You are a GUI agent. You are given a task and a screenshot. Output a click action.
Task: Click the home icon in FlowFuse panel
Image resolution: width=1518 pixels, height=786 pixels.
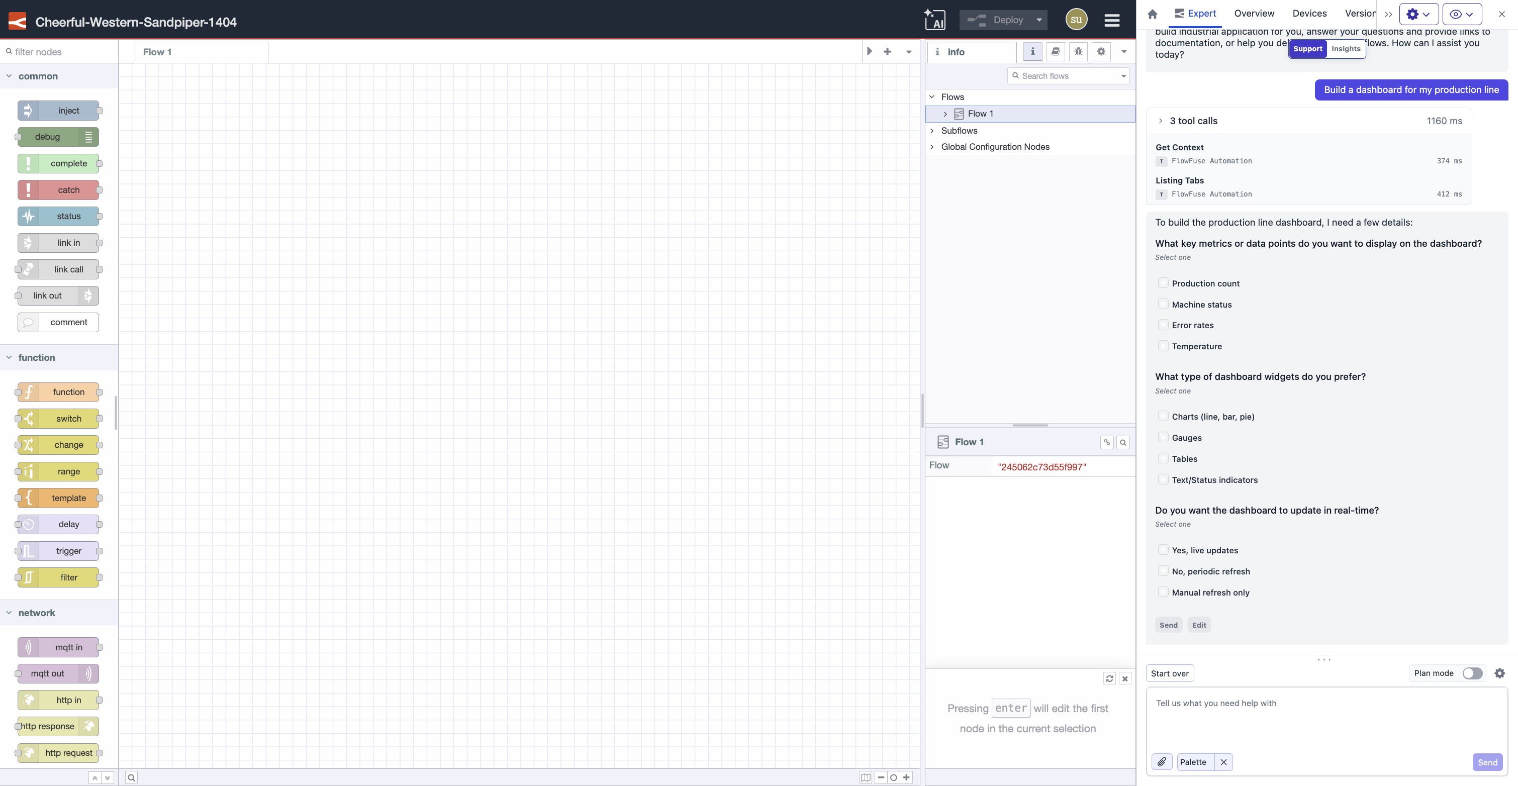click(x=1153, y=14)
